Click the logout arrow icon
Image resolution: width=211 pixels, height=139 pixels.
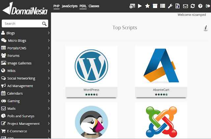point(208,6)
